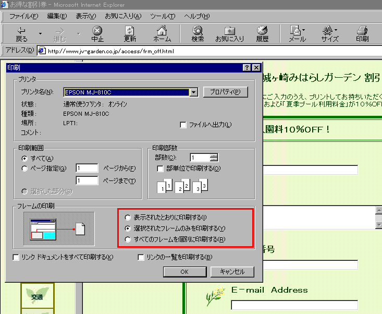Enable リンクの一覧を印刷する(B) checkbox
This screenshot has height=314, width=382.
pyautogui.click(x=141, y=257)
